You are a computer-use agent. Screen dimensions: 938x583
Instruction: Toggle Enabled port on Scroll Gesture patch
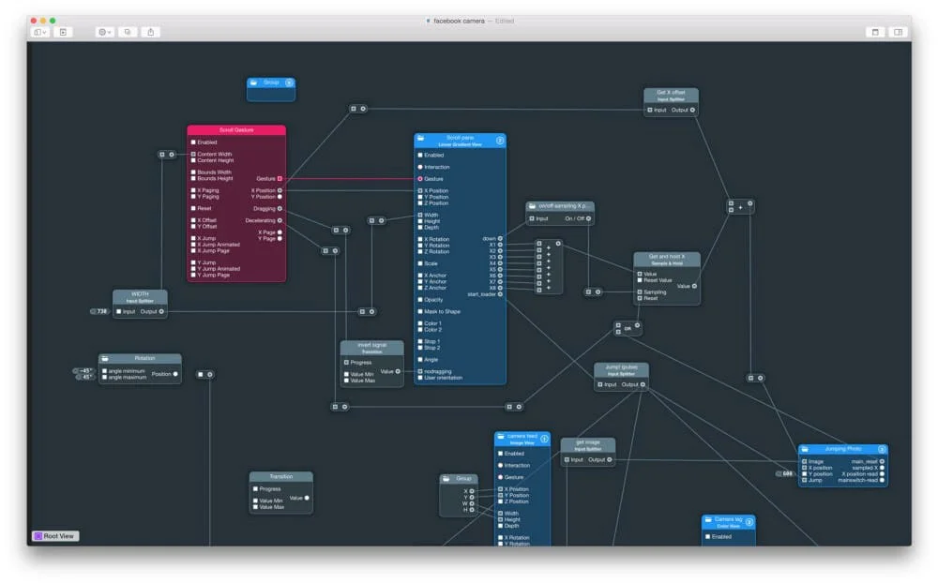click(193, 142)
